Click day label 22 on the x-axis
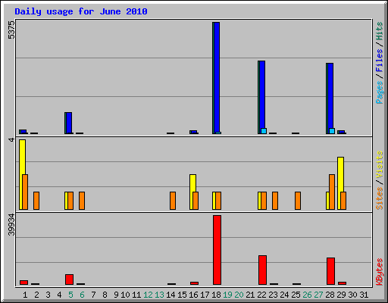 tap(261, 295)
